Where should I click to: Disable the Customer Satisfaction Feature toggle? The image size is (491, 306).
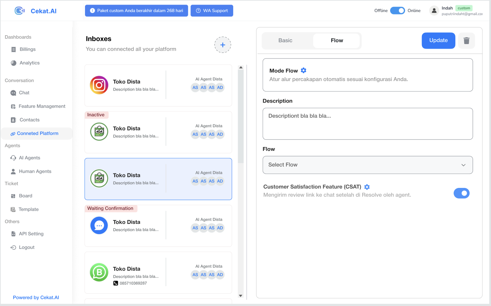coord(461,193)
